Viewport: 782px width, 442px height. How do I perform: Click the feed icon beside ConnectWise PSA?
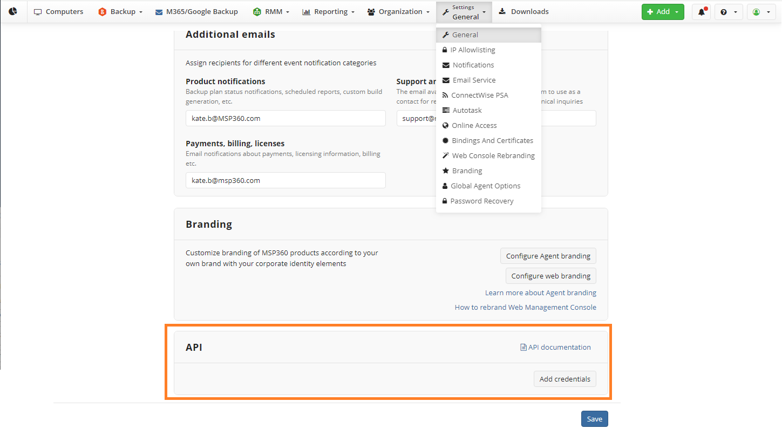[445, 96]
